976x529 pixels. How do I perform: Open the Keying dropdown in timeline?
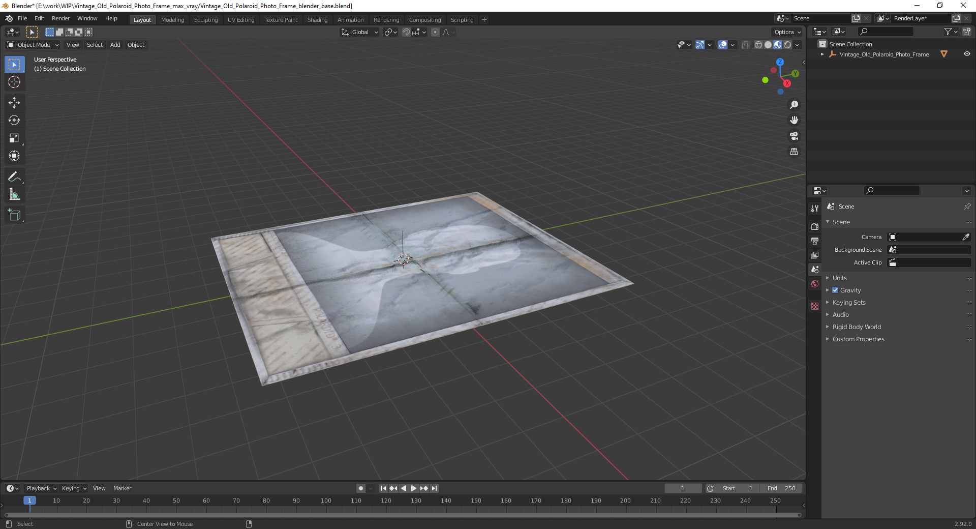pyautogui.click(x=74, y=488)
